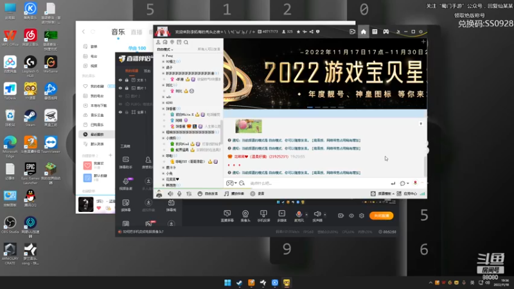Screen dimensions: 514x289
Task: Click the screen capture icon in streaming toolbar
Action: pyautogui.click(x=227, y=216)
